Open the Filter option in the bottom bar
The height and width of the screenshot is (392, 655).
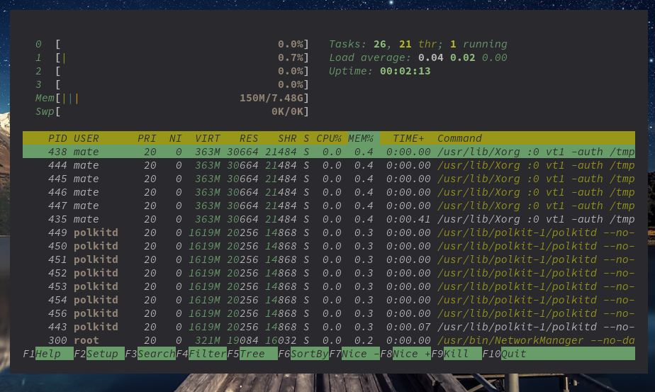[x=208, y=354]
